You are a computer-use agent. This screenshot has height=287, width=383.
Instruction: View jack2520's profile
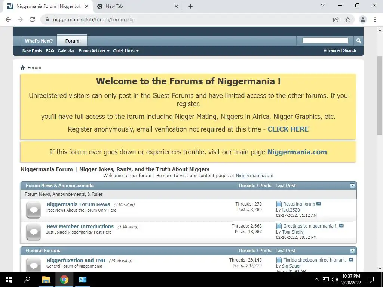tap(291, 210)
